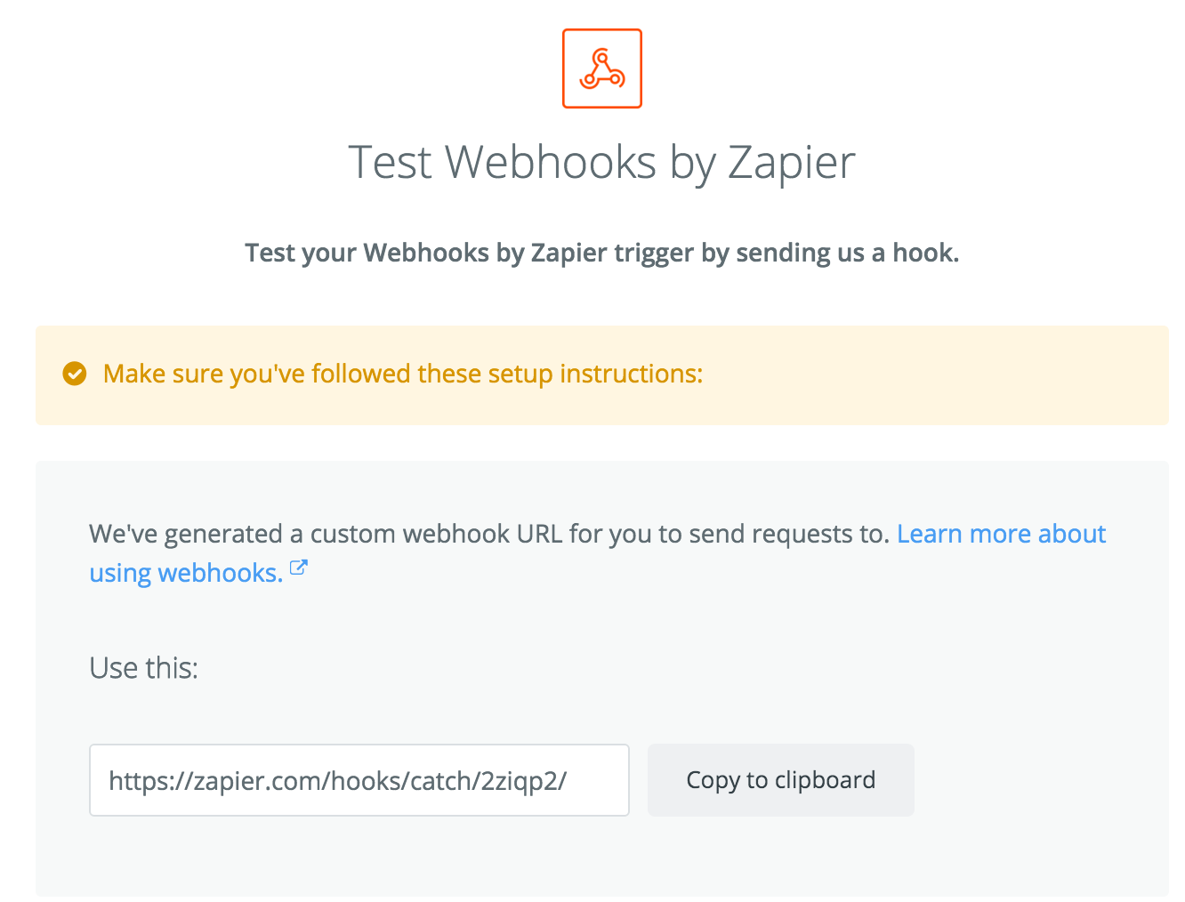This screenshot has height=902, width=1185.
Task: Click the external link icon after webhooks
Action: [x=299, y=568]
